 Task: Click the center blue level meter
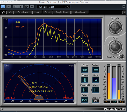click(x=114, y=83)
